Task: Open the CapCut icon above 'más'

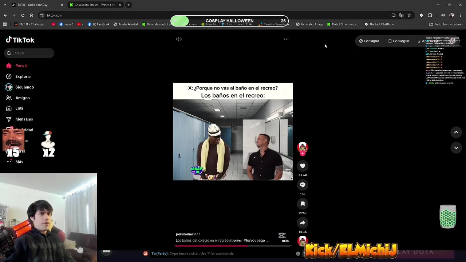Action: [282, 235]
